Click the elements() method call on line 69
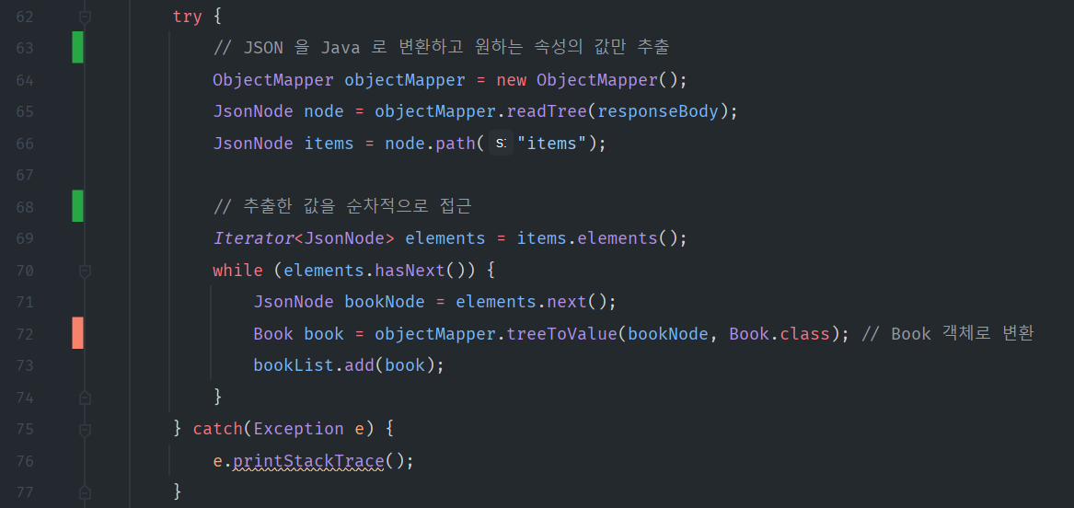 (627, 238)
